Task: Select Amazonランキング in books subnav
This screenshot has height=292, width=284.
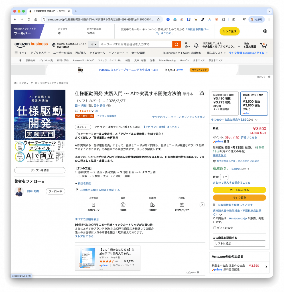Action: (83, 60)
